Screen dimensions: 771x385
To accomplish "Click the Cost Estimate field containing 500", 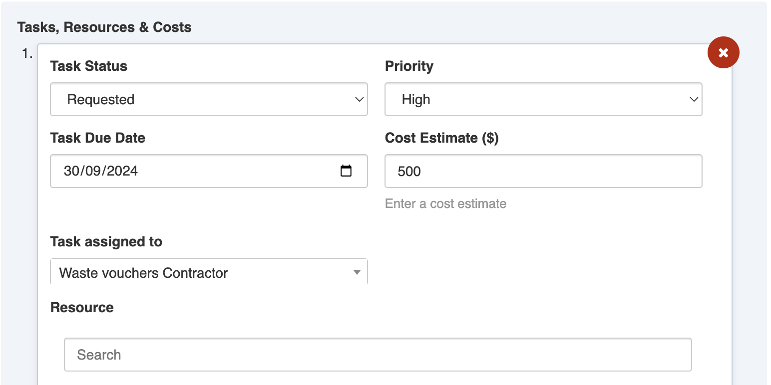I will [543, 171].
